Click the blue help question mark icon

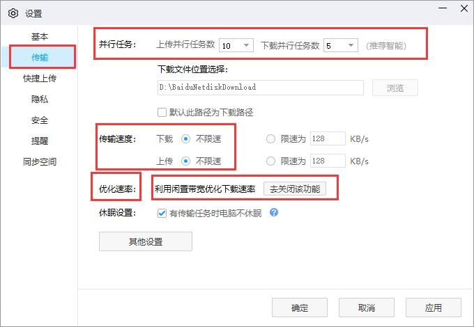coord(274,213)
